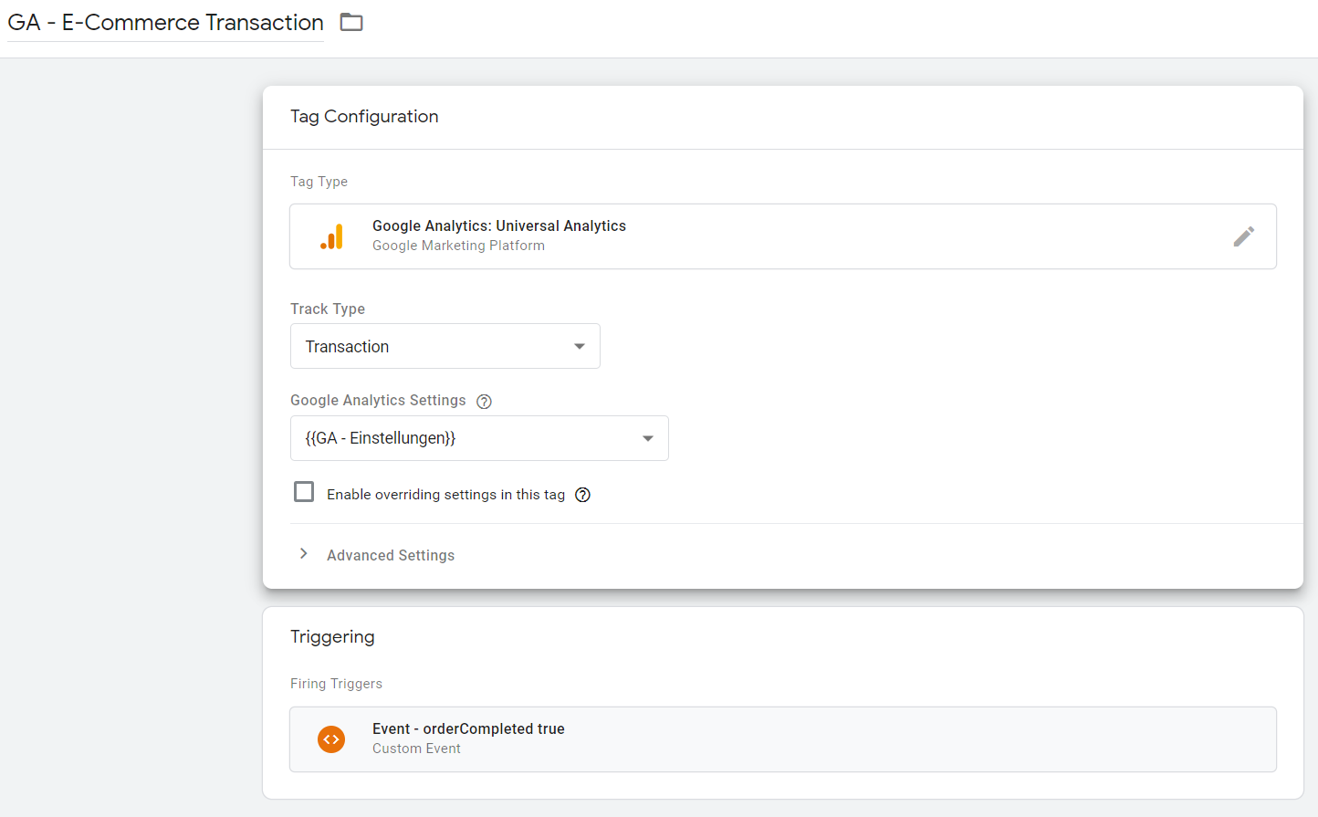Viewport: 1318px width, 817px height.
Task: Click the dropdown arrow in the GA Settings field
Action: pyautogui.click(x=648, y=438)
